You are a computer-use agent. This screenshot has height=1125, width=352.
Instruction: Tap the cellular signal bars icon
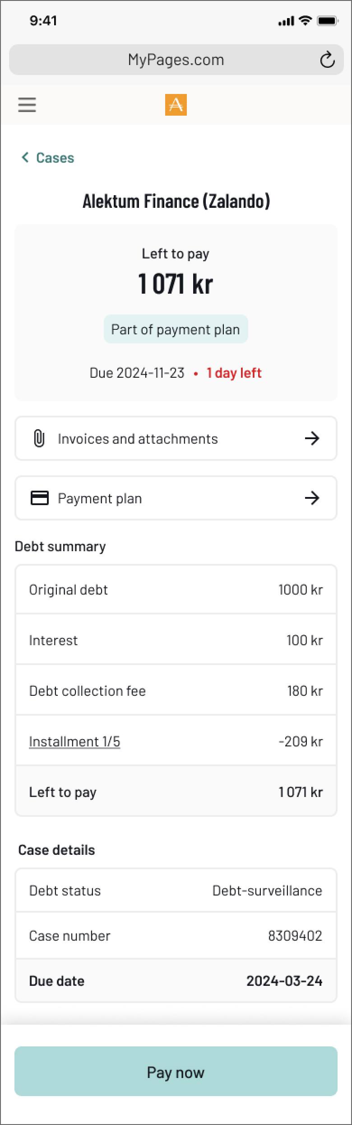[x=286, y=21]
